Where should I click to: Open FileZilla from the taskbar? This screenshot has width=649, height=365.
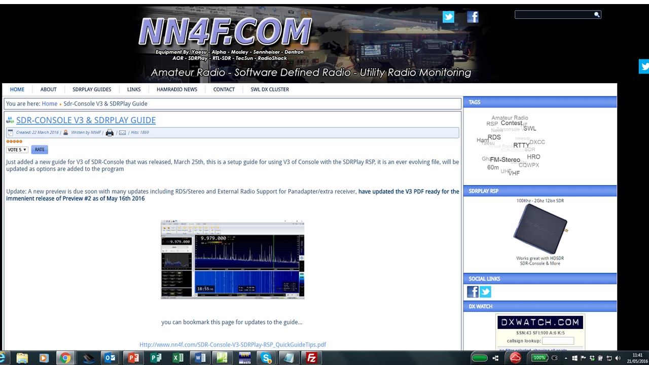tap(311, 358)
